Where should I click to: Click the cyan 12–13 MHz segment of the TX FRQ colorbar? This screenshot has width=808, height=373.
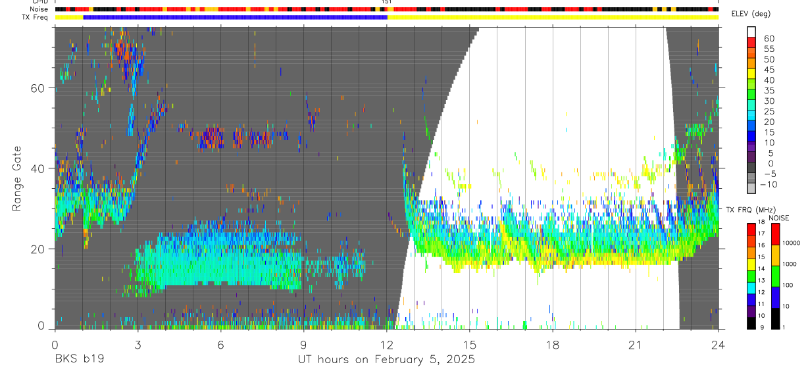coord(751,288)
